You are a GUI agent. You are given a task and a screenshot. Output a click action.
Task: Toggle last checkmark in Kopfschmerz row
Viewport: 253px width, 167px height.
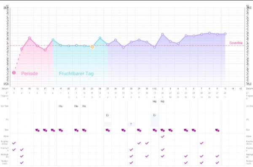202,143
